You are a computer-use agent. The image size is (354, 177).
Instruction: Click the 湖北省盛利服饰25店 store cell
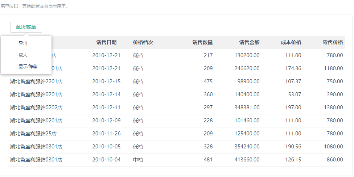click(x=33, y=134)
